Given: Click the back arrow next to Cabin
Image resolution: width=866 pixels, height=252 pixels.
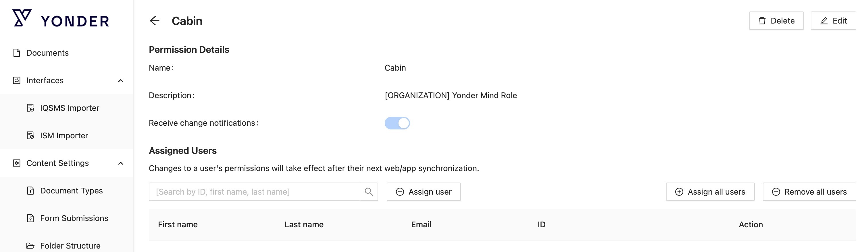Looking at the screenshot, I should pyautogui.click(x=154, y=21).
